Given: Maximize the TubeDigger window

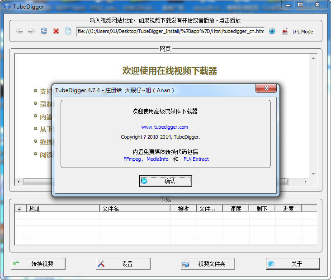Looking at the screenshot, I should point(300,5).
